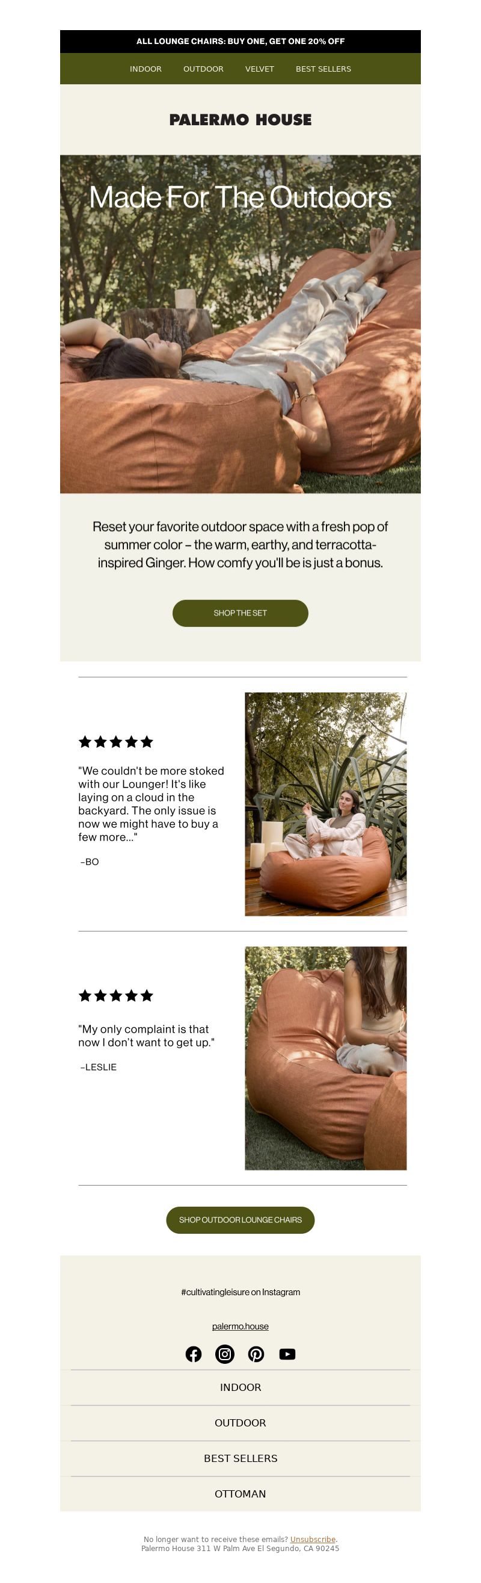Select Indoor in the top navigation

point(146,69)
